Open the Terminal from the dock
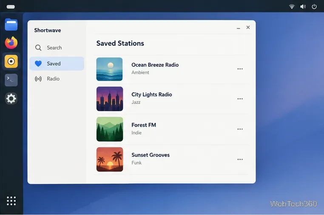The width and height of the screenshot is (324, 215). pos(11,80)
